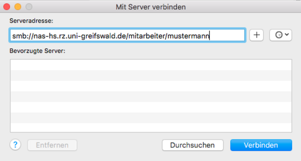Place cursor on the word mustermann in address
The width and height of the screenshot is (301, 161).
[x=188, y=36]
